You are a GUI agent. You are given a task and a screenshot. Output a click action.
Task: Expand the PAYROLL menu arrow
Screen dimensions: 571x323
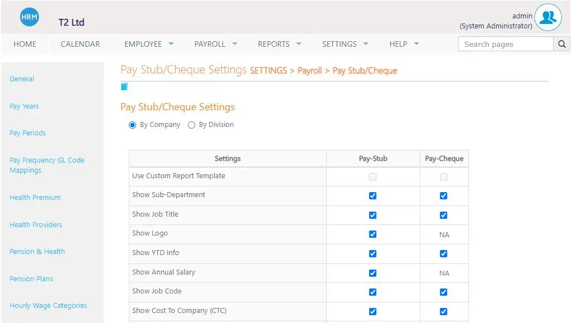click(x=235, y=43)
